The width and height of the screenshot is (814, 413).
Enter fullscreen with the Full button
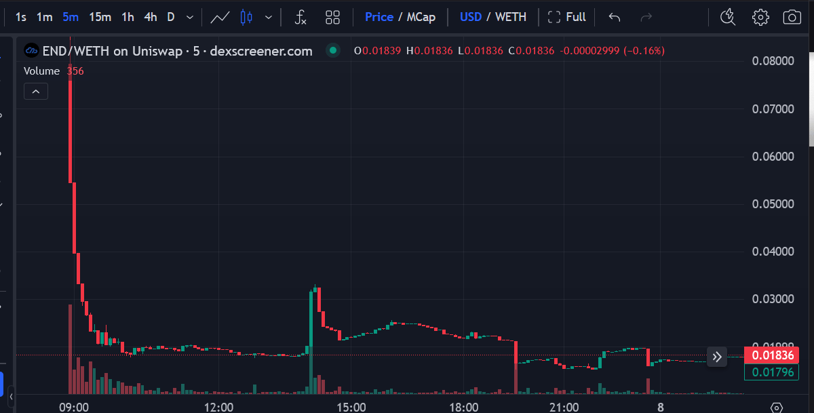[566, 17]
